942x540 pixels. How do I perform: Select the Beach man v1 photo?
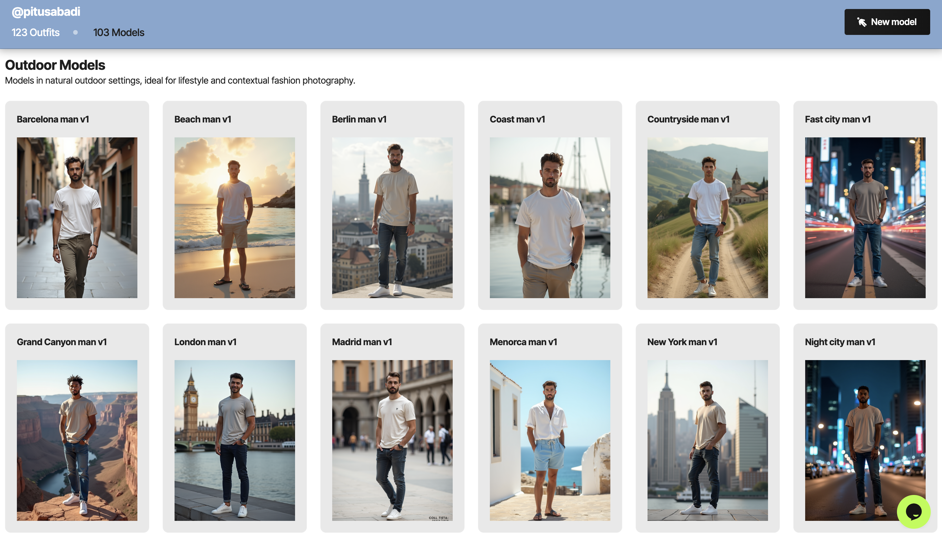235,218
